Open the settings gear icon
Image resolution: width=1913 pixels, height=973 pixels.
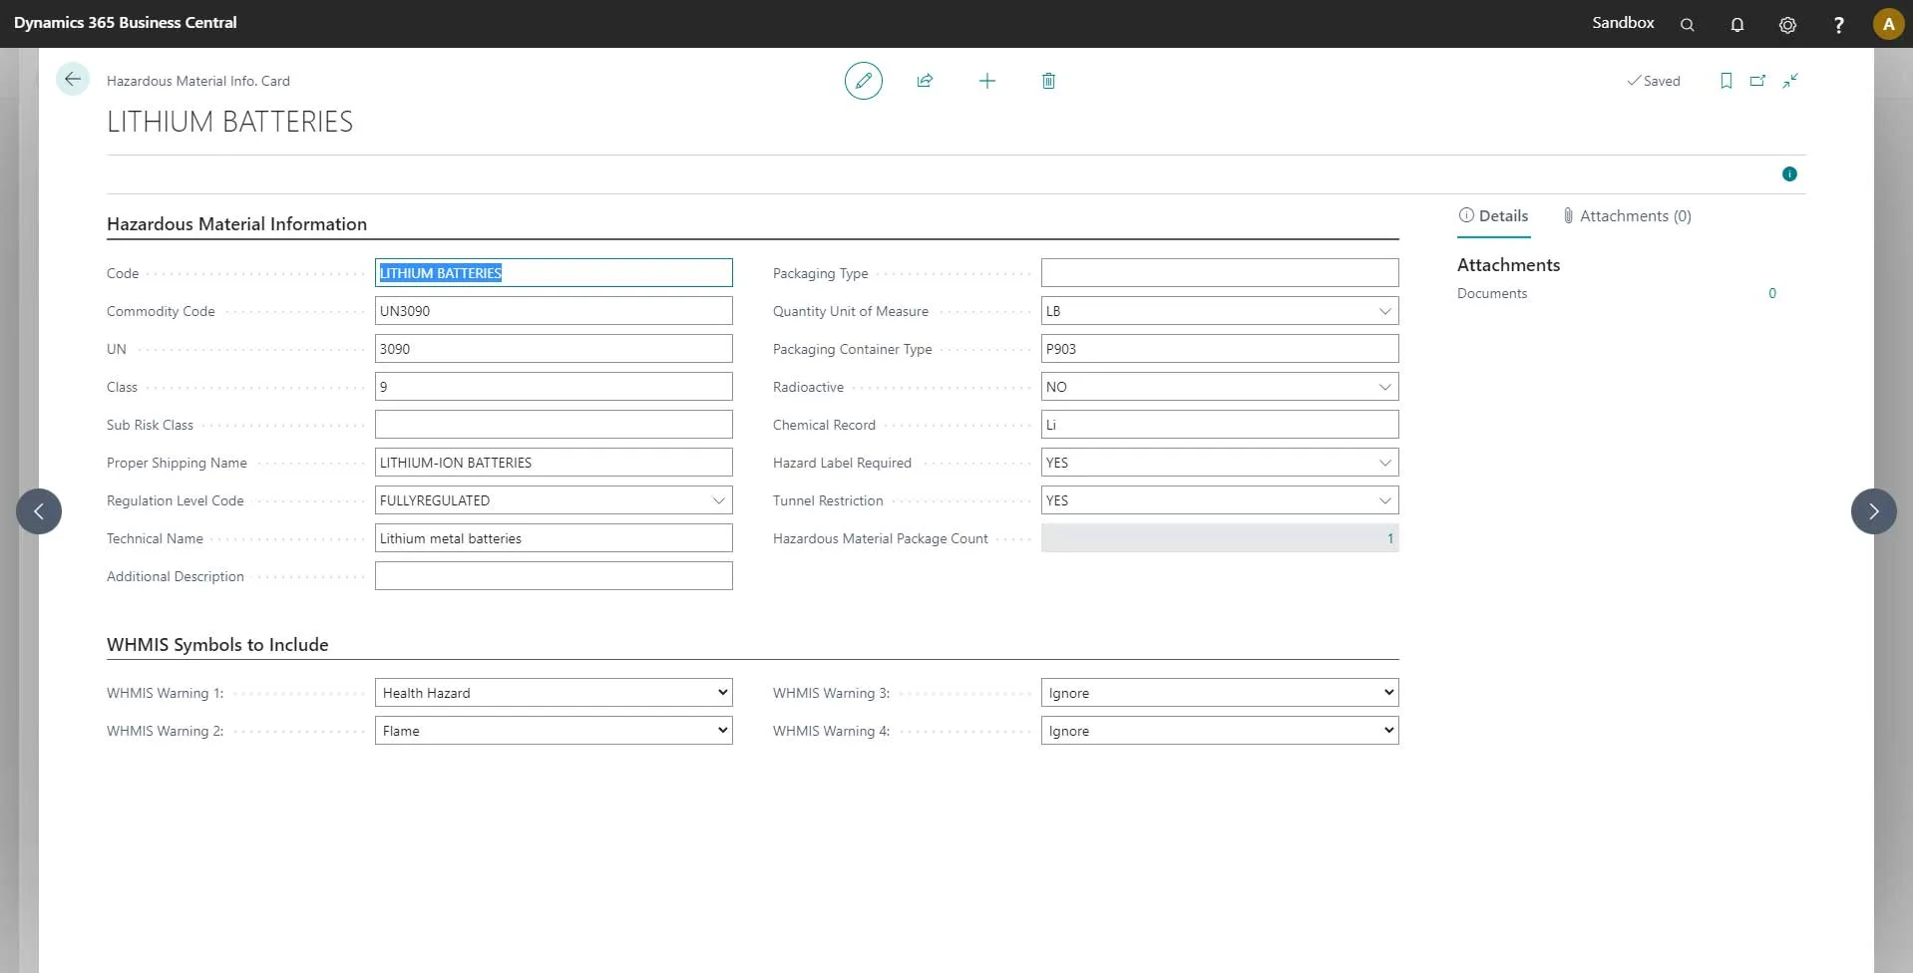pos(1787,24)
